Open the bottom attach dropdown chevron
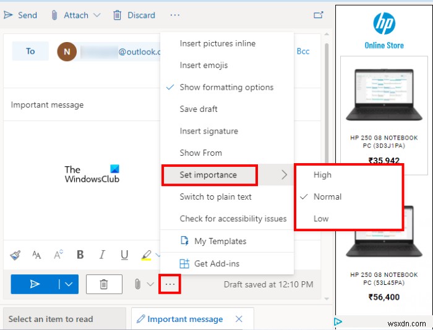The image size is (433, 330). click(x=150, y=284)
